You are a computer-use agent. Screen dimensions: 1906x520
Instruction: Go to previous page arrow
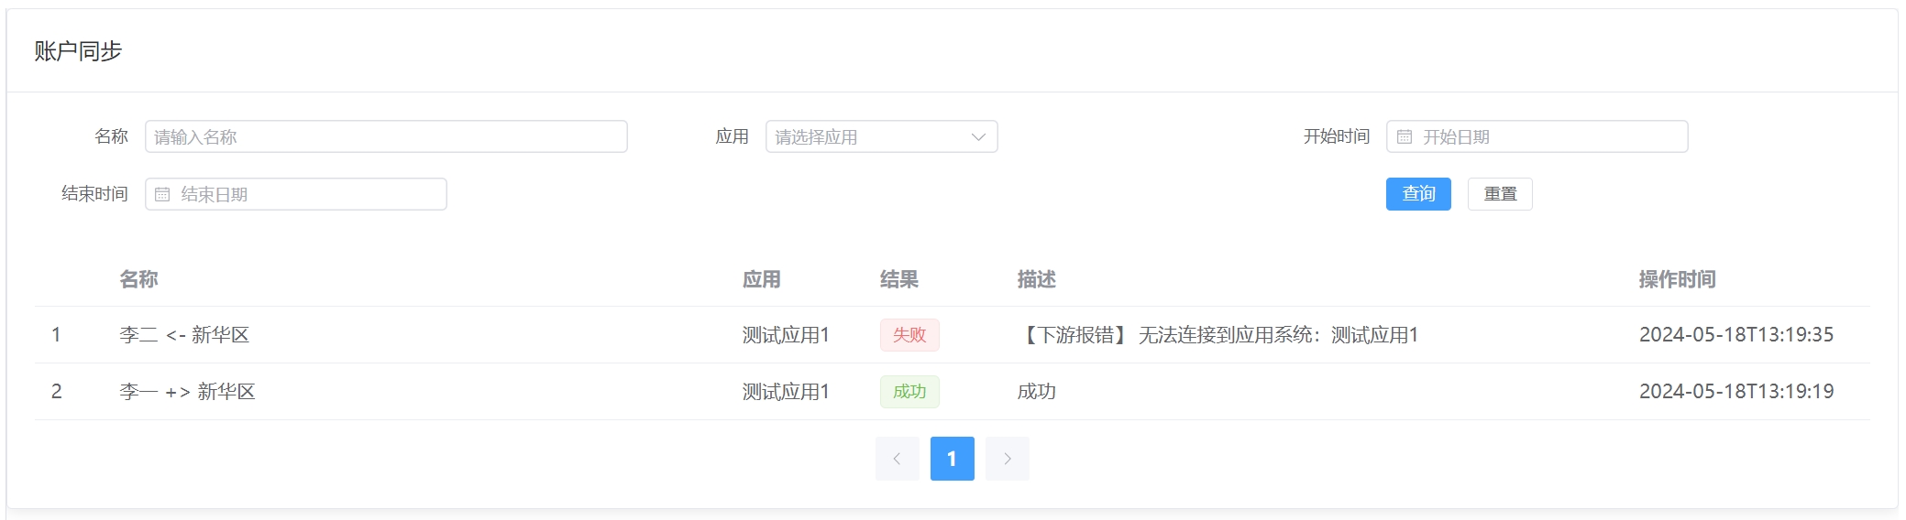pyautogui.click(x=898, y=459)
